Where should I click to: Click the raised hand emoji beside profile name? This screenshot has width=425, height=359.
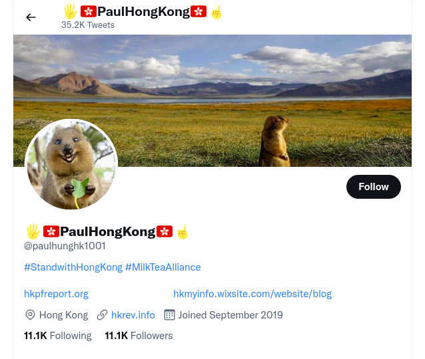33,231
